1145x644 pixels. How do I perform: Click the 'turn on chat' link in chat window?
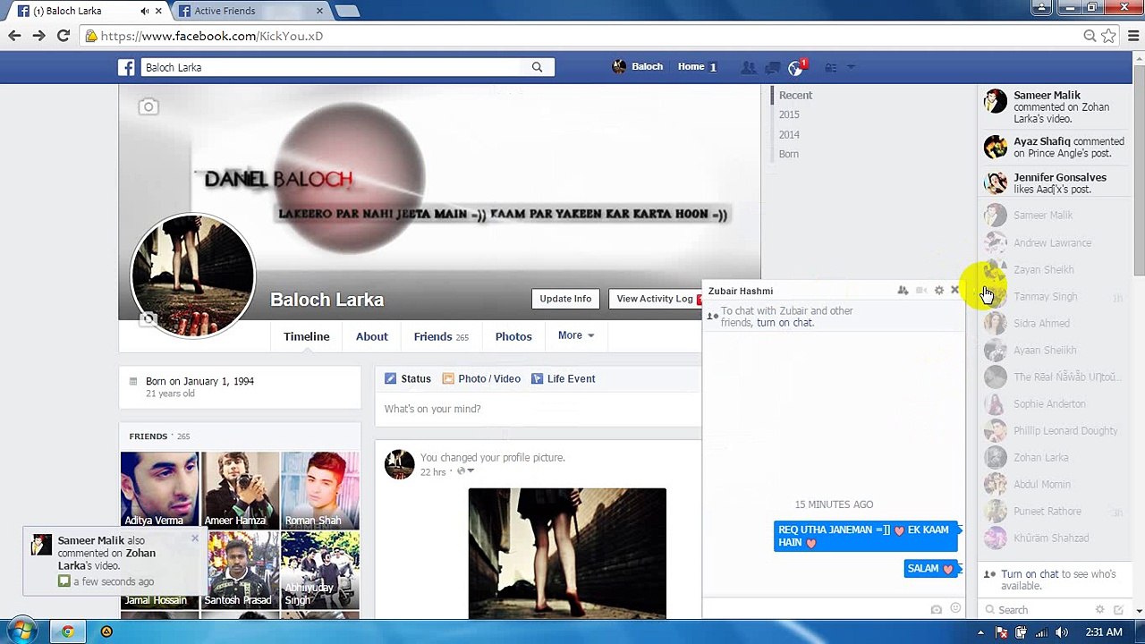(x=785, y=323)
